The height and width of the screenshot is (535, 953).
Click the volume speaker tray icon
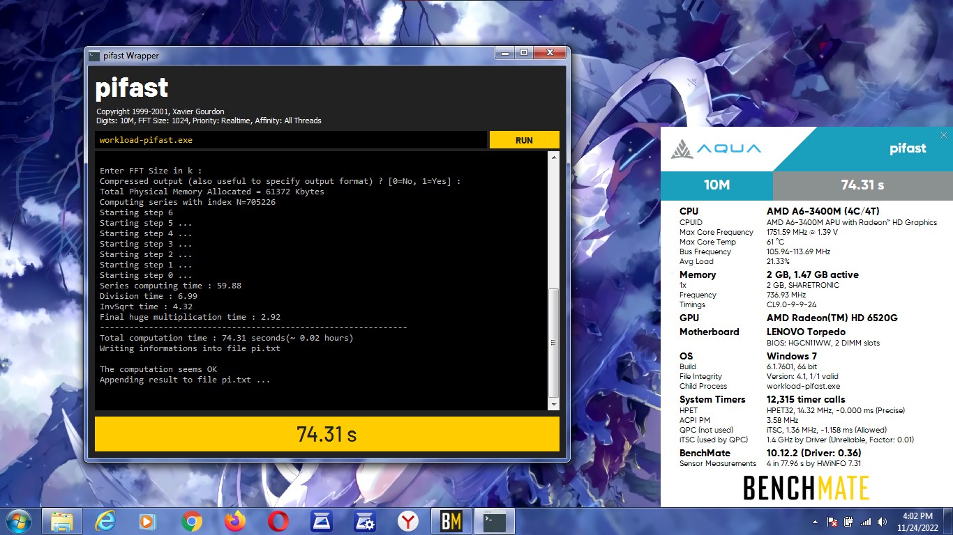tap(883, 522)
